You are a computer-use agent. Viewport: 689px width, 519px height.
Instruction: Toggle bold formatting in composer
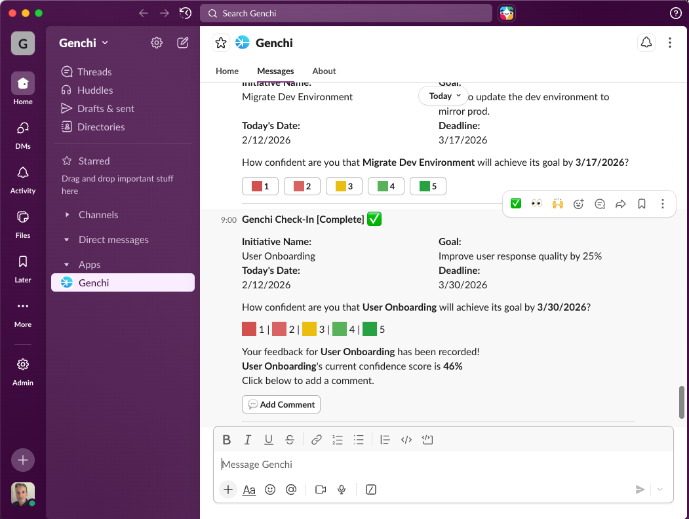pos(227,440)
